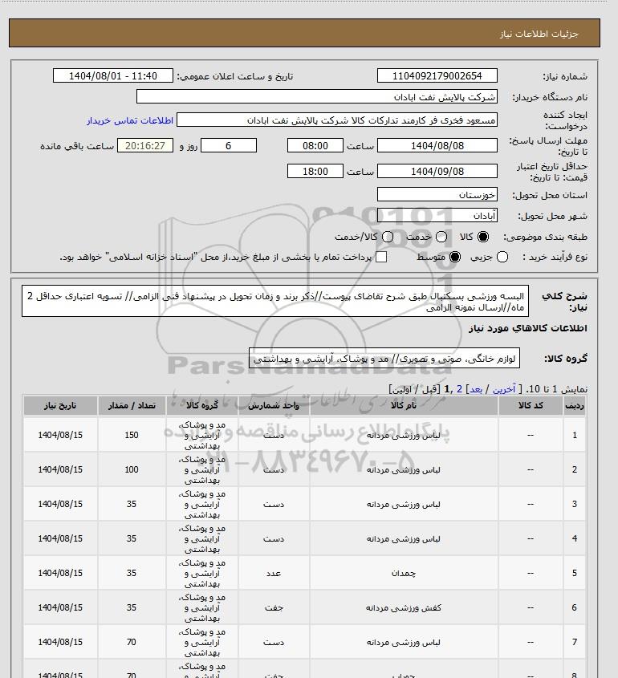Click the شماره نیاز number field
618x678 pixels.
pos(437,76)
